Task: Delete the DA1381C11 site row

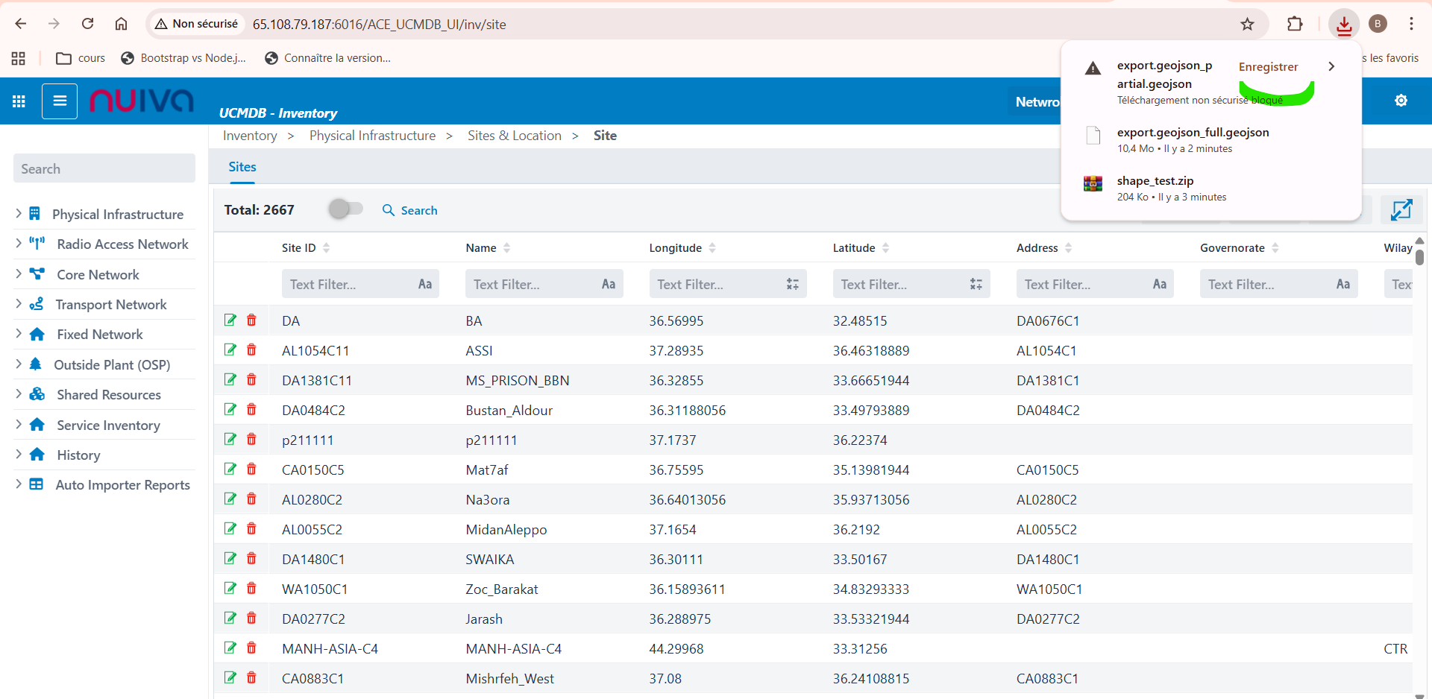Action: pyautogui.click(x=251, y=380)
